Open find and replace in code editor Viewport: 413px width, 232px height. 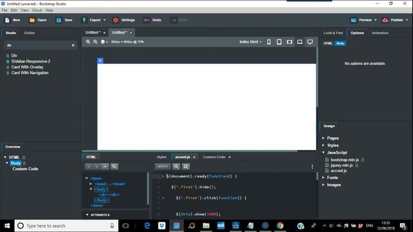pyautogui.click(x=186, y=166)
